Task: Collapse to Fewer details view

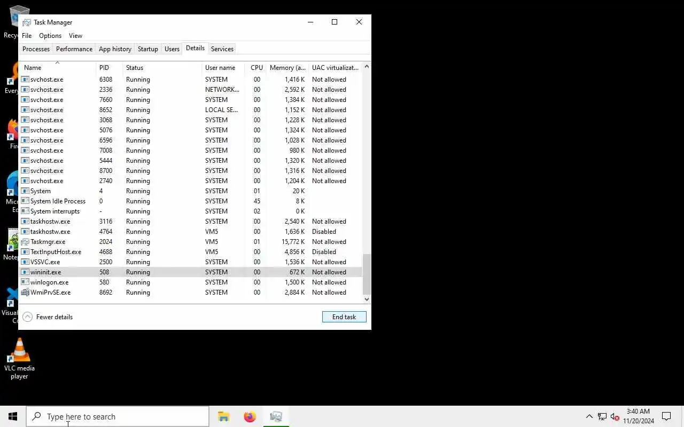Action: [x=48, y=317]
